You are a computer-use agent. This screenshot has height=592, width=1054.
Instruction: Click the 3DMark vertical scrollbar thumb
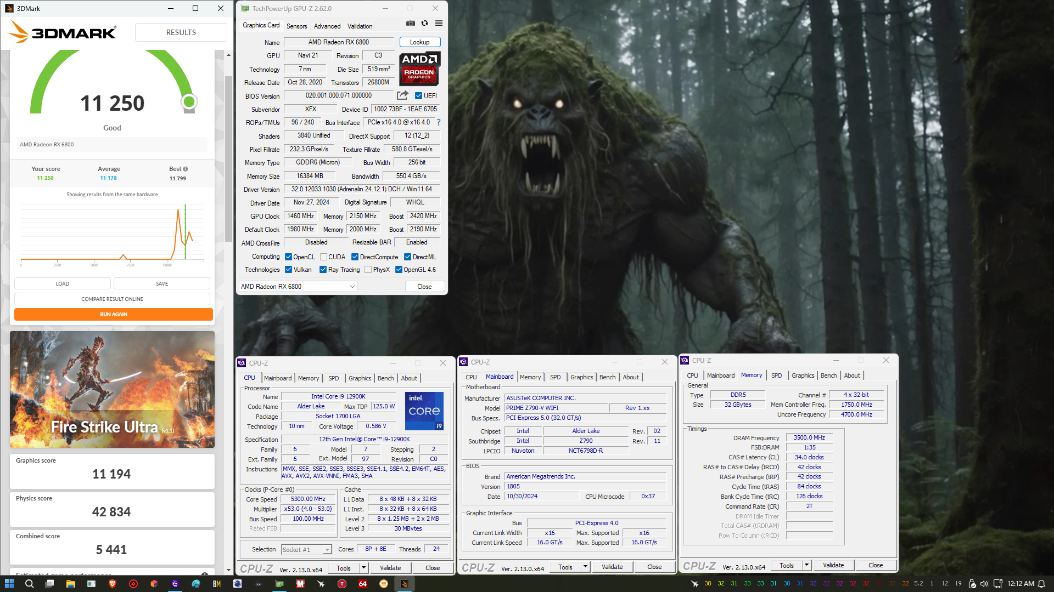[228, 159]
